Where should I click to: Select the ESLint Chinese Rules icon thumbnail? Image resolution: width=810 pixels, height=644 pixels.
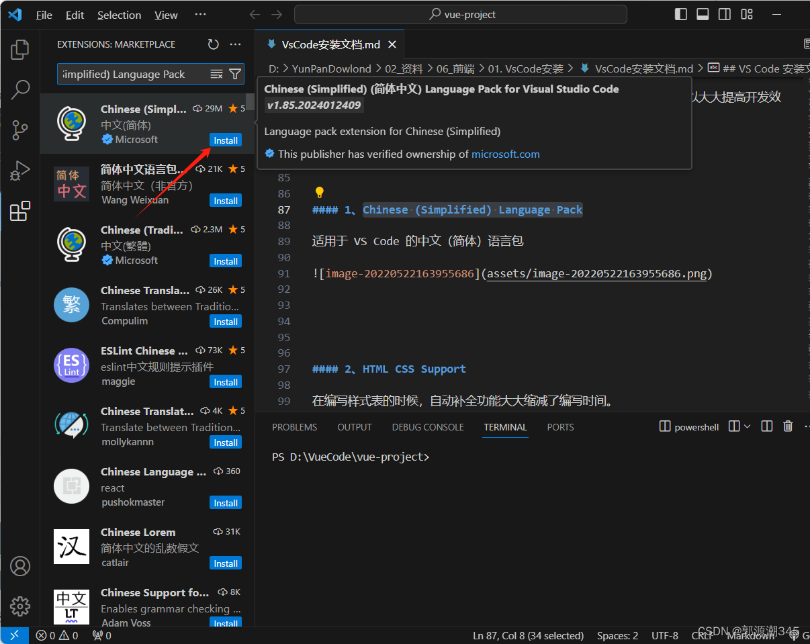(71, 365)
